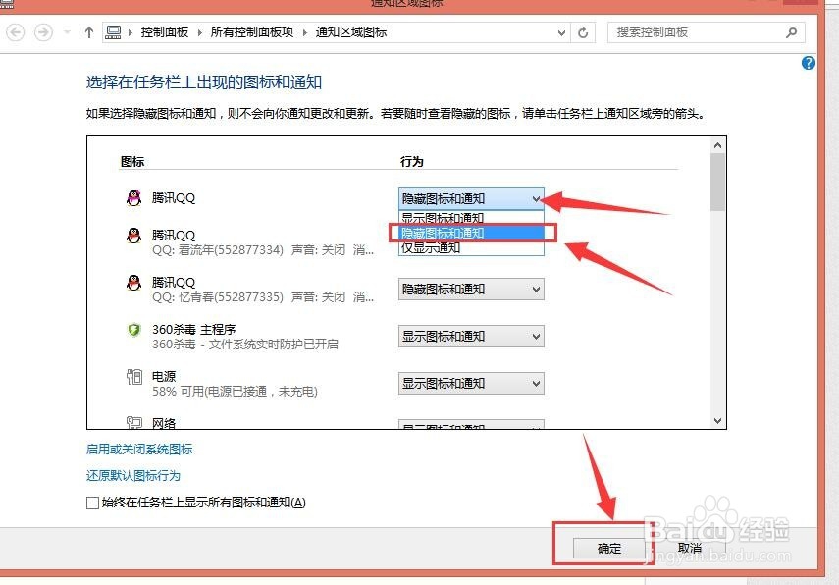The image size is (839, 585).
Task: Click scrollbar up arrow in list
Action: 718,145
